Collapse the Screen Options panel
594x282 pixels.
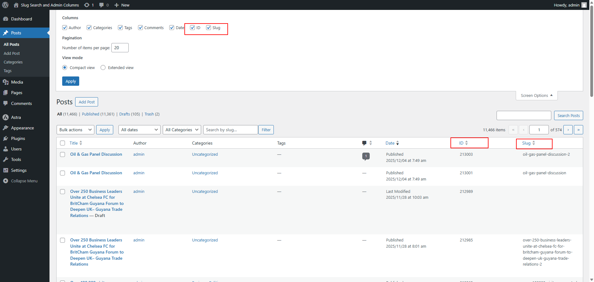coord(536,95)
